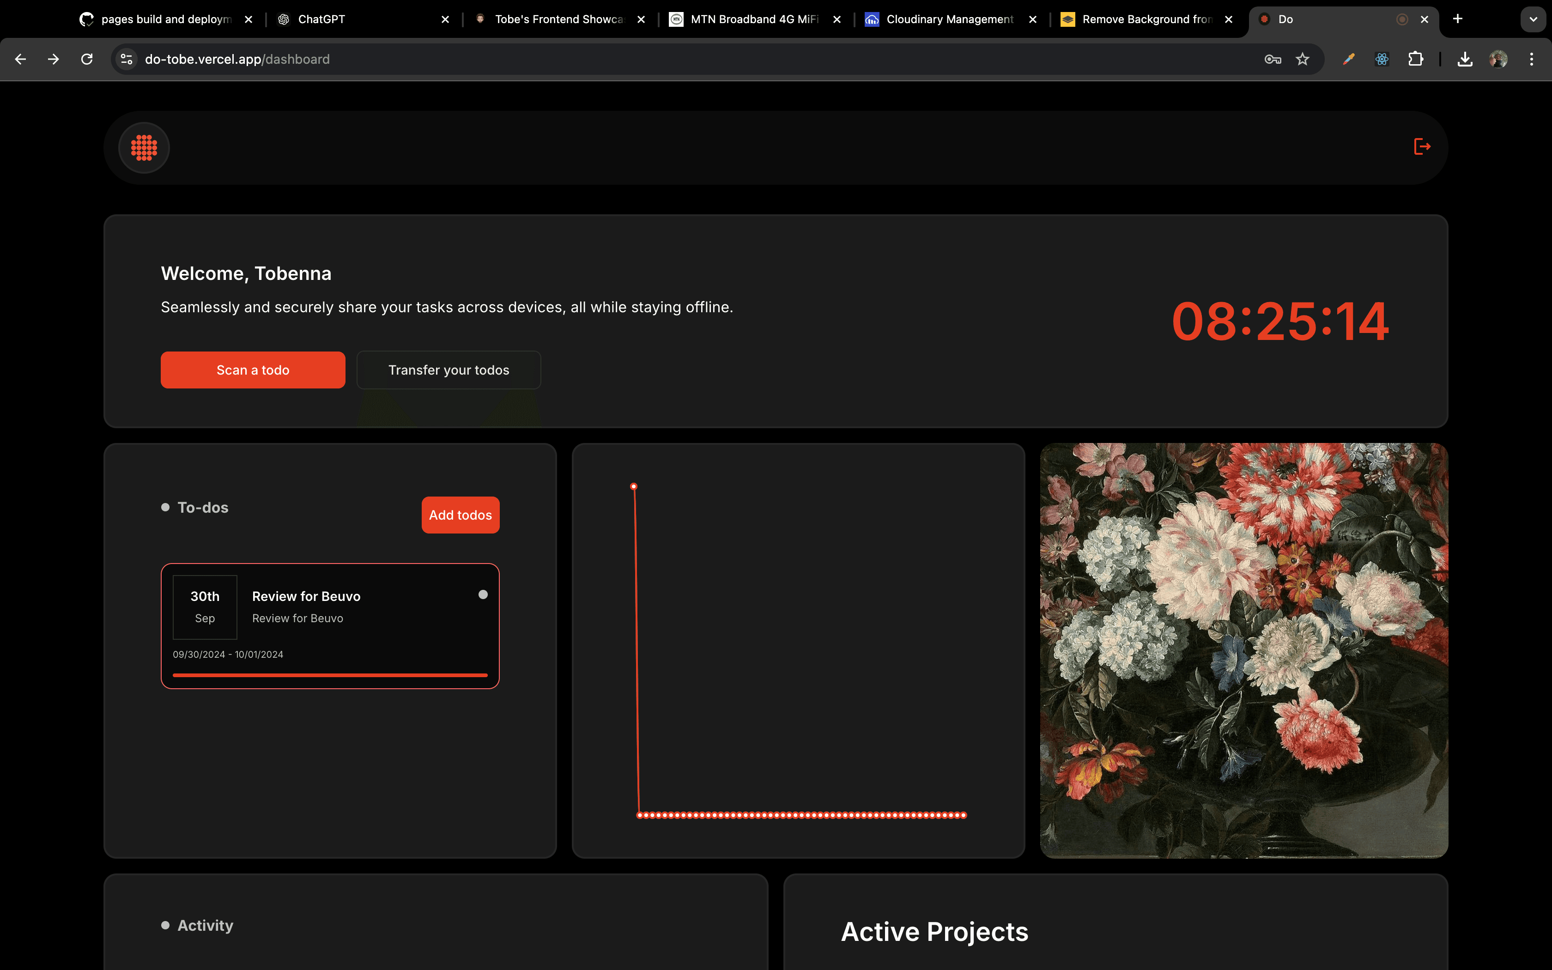Open the browser downloads icon
Image resolution: width=1552 pixels, height=970 pixels.
[x=1465, y=59]
